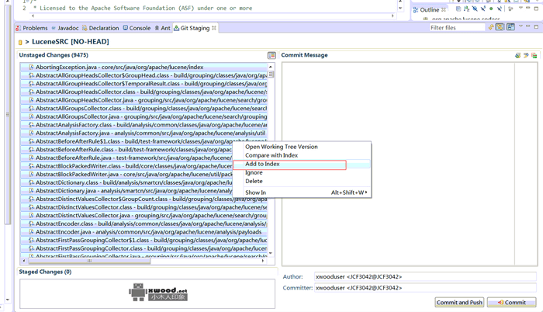Select AbstractAnalysisFactory.java file row
Image resolution: width=543 pixels, height=312 pixels.
point(144,133)
